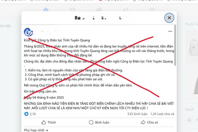Click the text 'Xin trân trọng cảm ơn.'
The width and height of the screenshot is (198, 132).
tap(40, 91)
